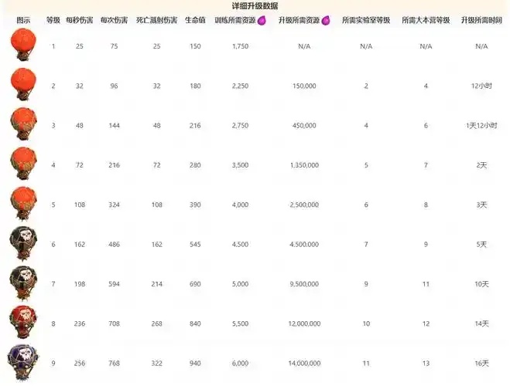Select hit points cell 940

click(x=195, y=364)
